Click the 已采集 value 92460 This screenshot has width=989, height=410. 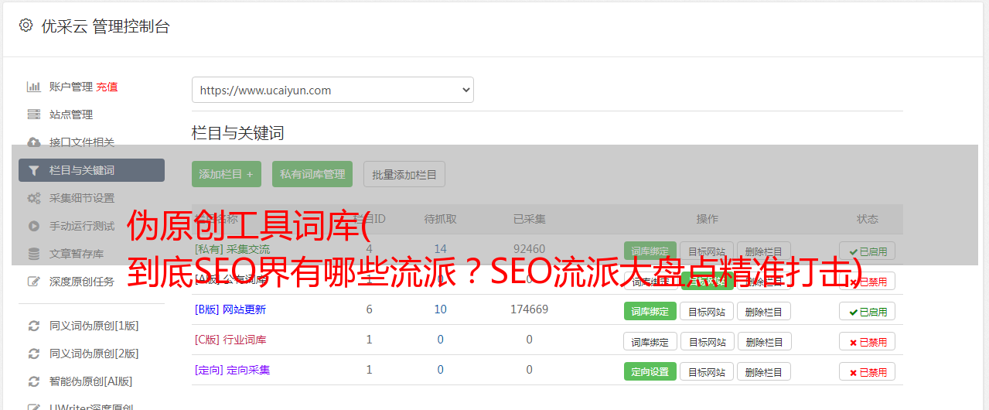(x=530, y=249)
